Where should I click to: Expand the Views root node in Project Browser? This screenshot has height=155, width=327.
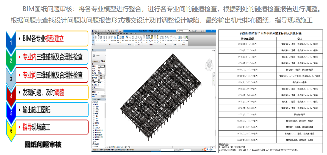point(92,102)
